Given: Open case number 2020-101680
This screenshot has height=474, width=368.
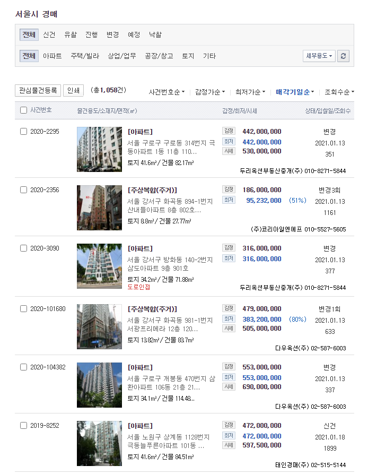Looking at the screenshot, I should coord(48,308).
